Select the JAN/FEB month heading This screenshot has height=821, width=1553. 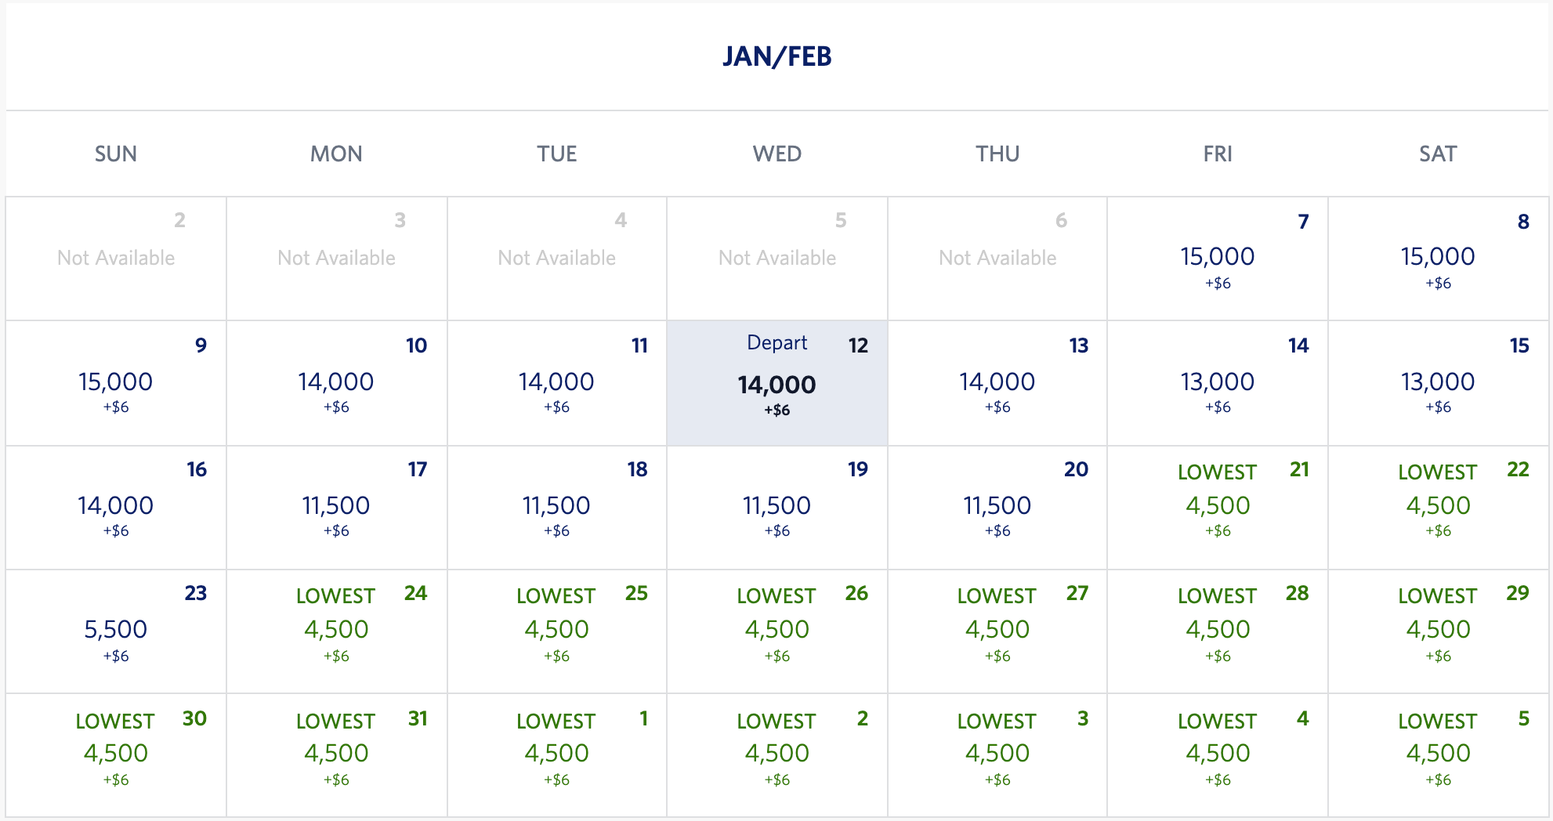click(x=776, y=56)
